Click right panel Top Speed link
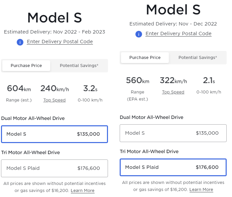Screen dimensions: 232x197 tap(173, 92)
